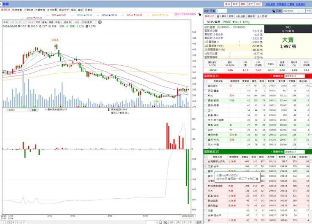Switch to 大量券商 tab
The width and height of the screenshot is (312, 224).
click(x=40, y=10)
